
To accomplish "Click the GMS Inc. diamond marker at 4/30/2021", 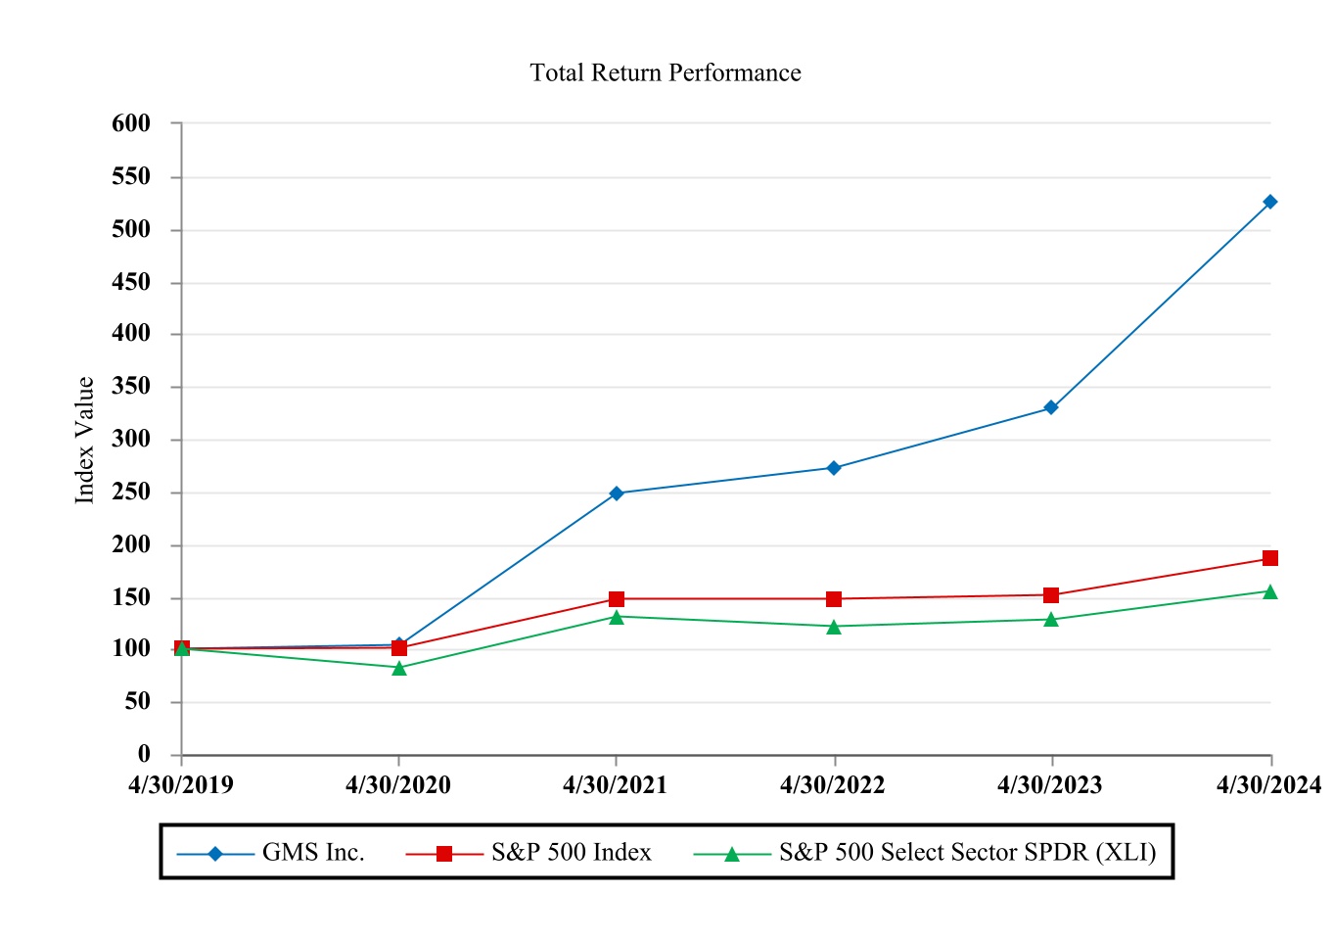I will tap(617, 493).
